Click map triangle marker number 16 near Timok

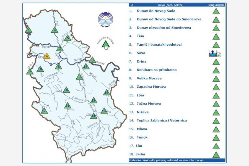107,92
